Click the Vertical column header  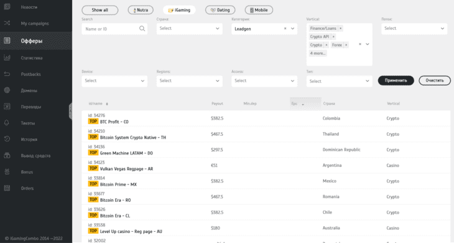click(x=393, y=103)
